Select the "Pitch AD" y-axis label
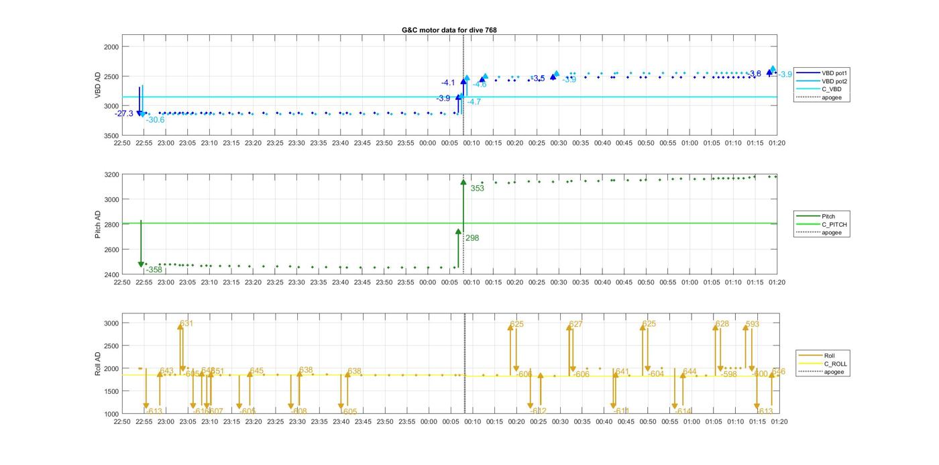Image resolution: width=939 pixels, height=465 pixels. coord(98,225)
